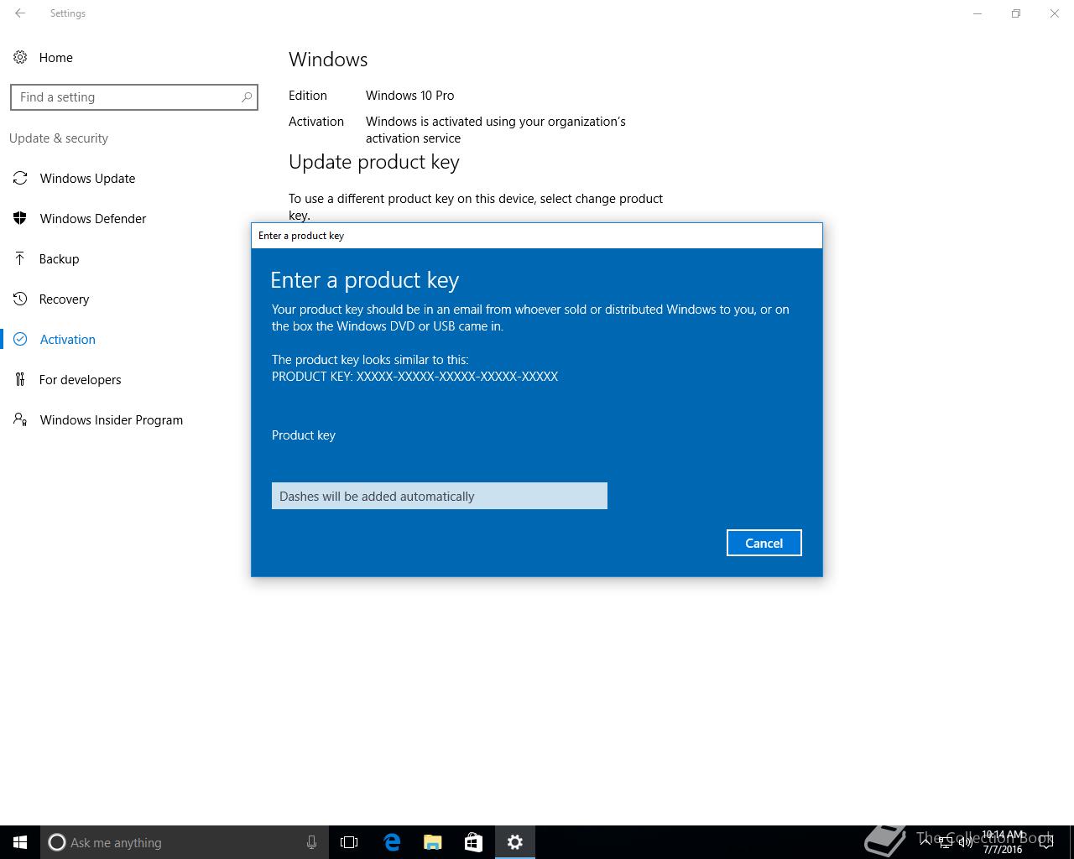Click the 'Enter a product key' dialog title bar

click(x=537, y=236)
